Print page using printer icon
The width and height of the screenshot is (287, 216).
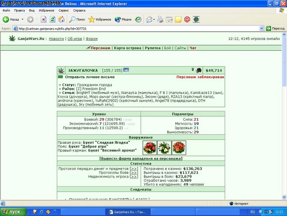(x=160, y=19)
